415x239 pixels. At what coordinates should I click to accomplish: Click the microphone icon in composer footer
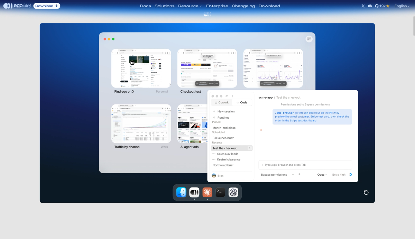coord(299,174)
